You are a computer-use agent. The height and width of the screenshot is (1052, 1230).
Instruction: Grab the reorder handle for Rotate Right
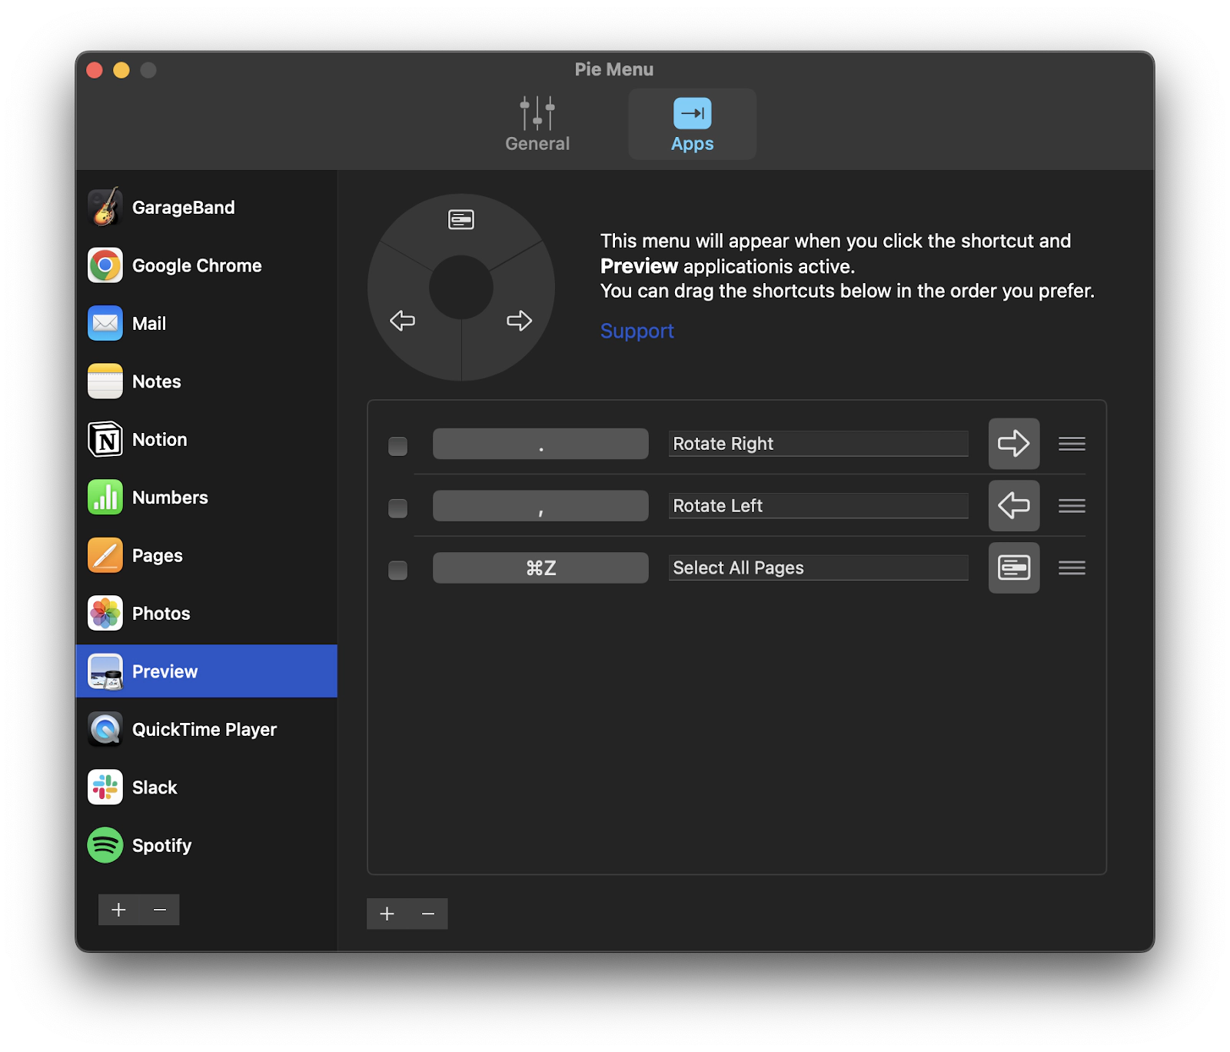(x=1072, y=444)
